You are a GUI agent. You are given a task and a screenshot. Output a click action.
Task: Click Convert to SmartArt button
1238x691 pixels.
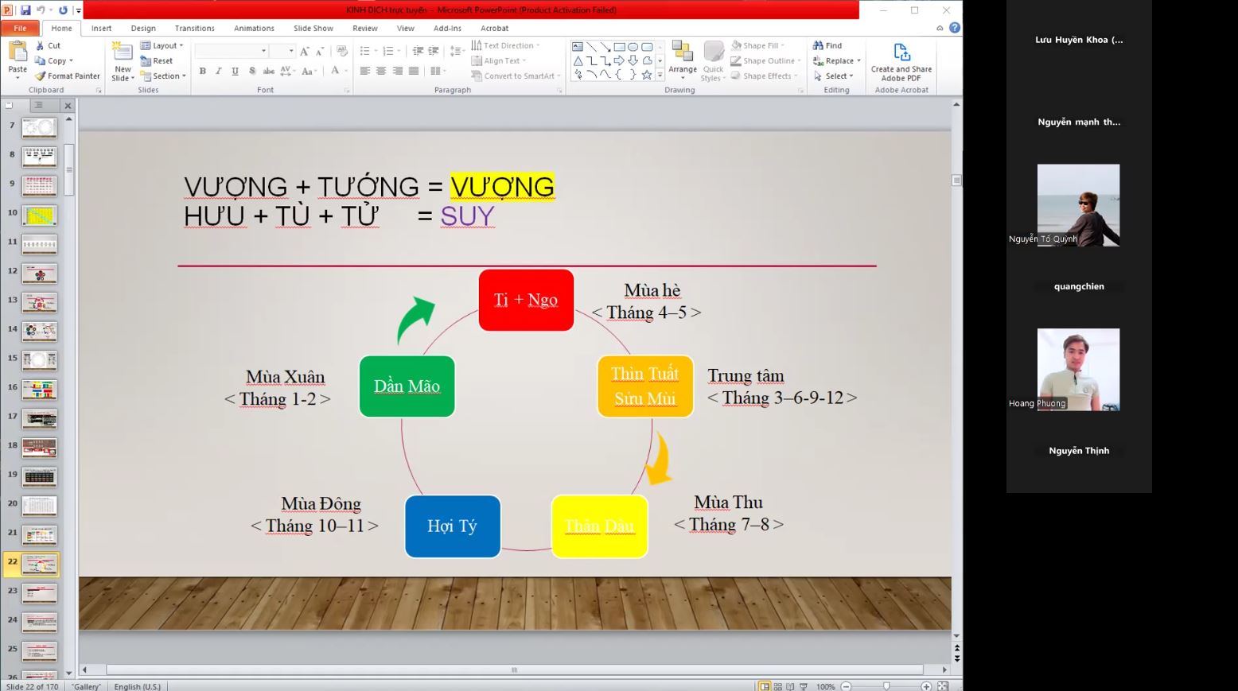coord(516,76)
